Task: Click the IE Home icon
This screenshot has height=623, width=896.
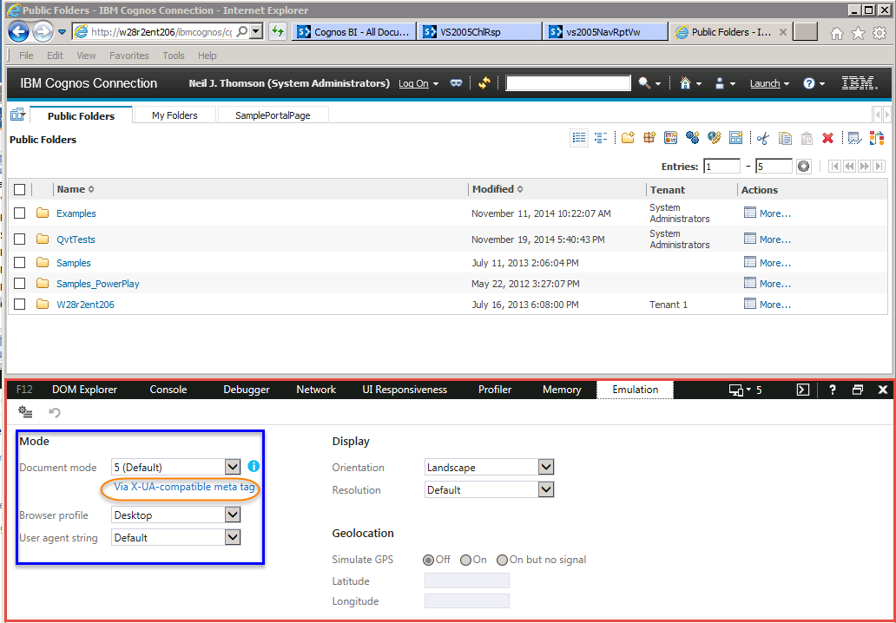Action: point(837,33)
